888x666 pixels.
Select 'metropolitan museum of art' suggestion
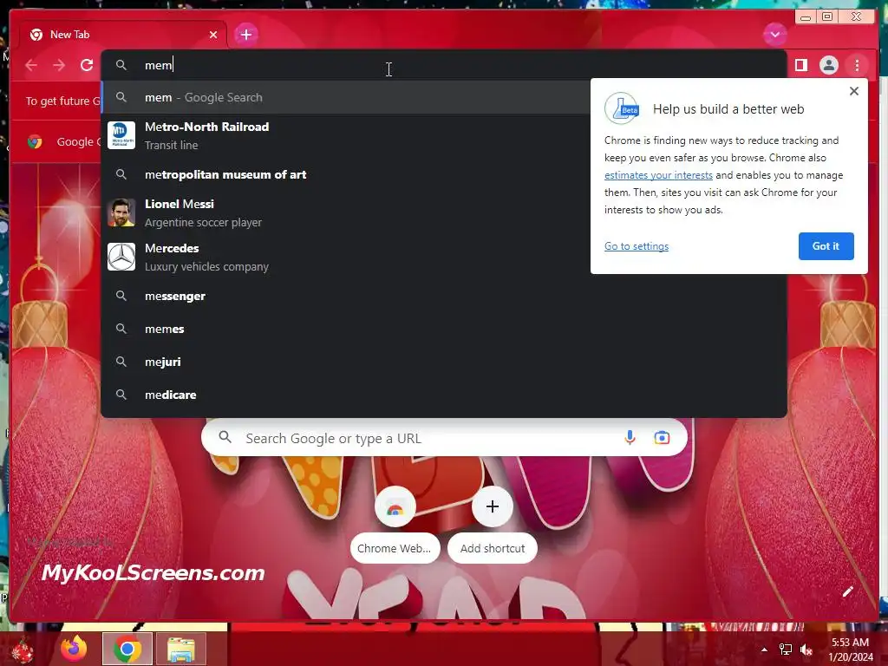click(346, 174)
